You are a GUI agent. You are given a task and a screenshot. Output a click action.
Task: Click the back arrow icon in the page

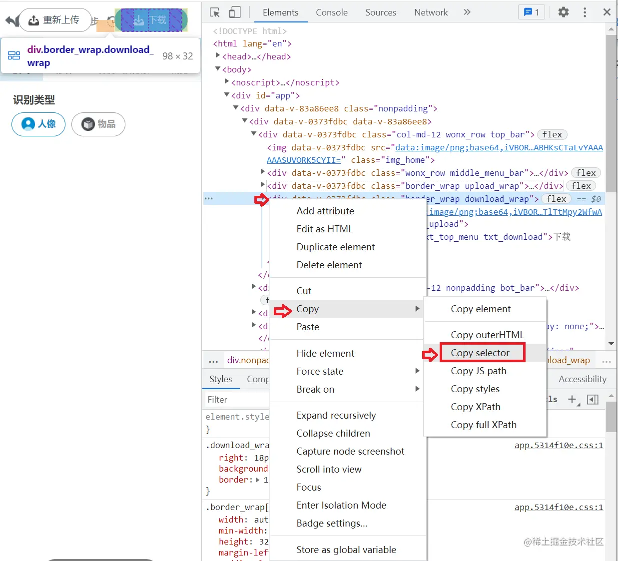11,20
